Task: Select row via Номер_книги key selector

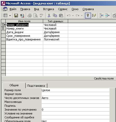Action: tap(3, 28)
